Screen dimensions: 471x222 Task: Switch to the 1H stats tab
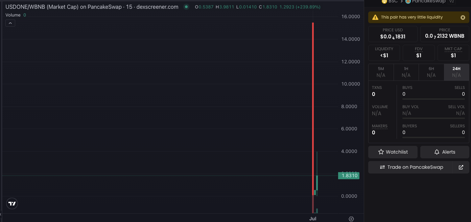pos(406,72)
